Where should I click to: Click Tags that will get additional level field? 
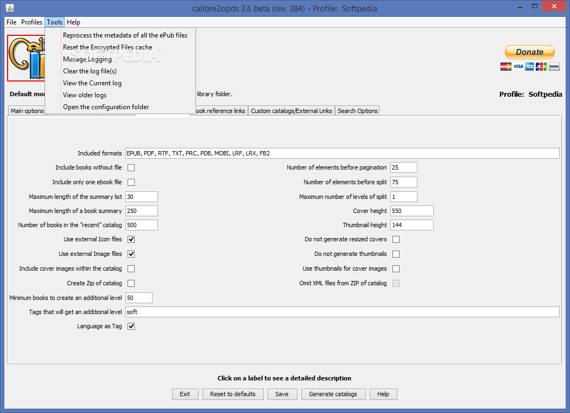[342, 312]
